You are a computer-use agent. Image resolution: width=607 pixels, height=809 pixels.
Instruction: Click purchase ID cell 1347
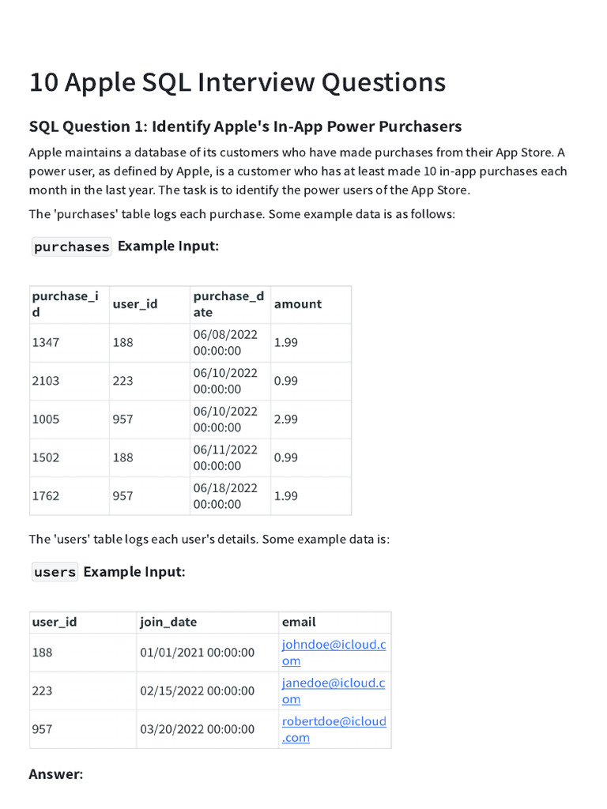46,343
